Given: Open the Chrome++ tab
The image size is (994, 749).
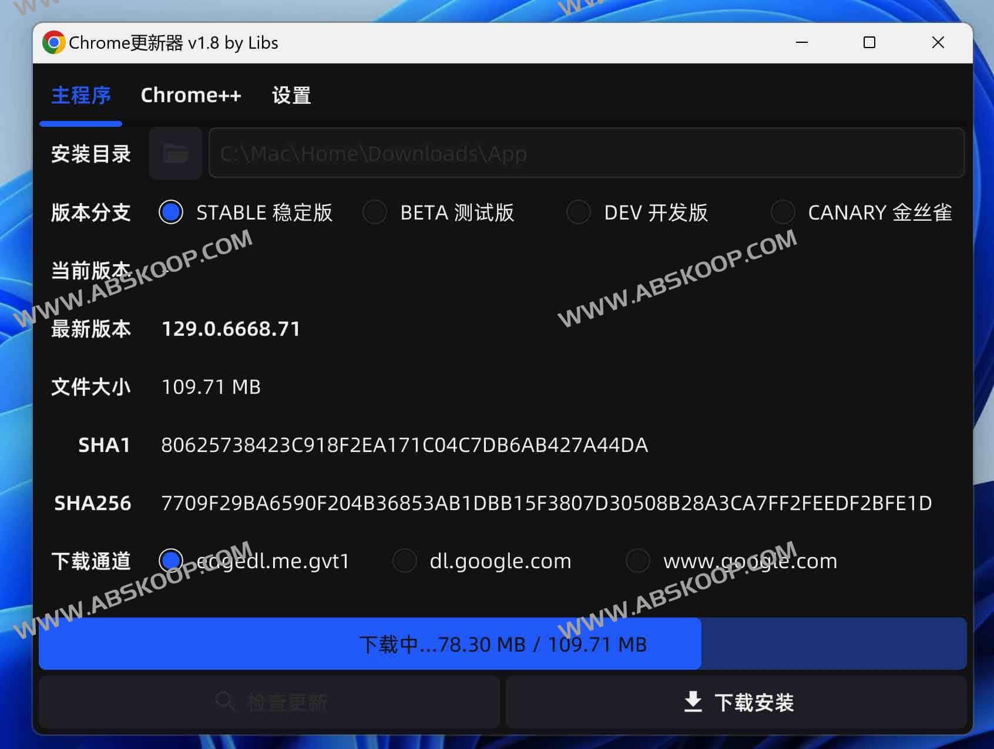Looking at the screenshot, I should 191,96.
